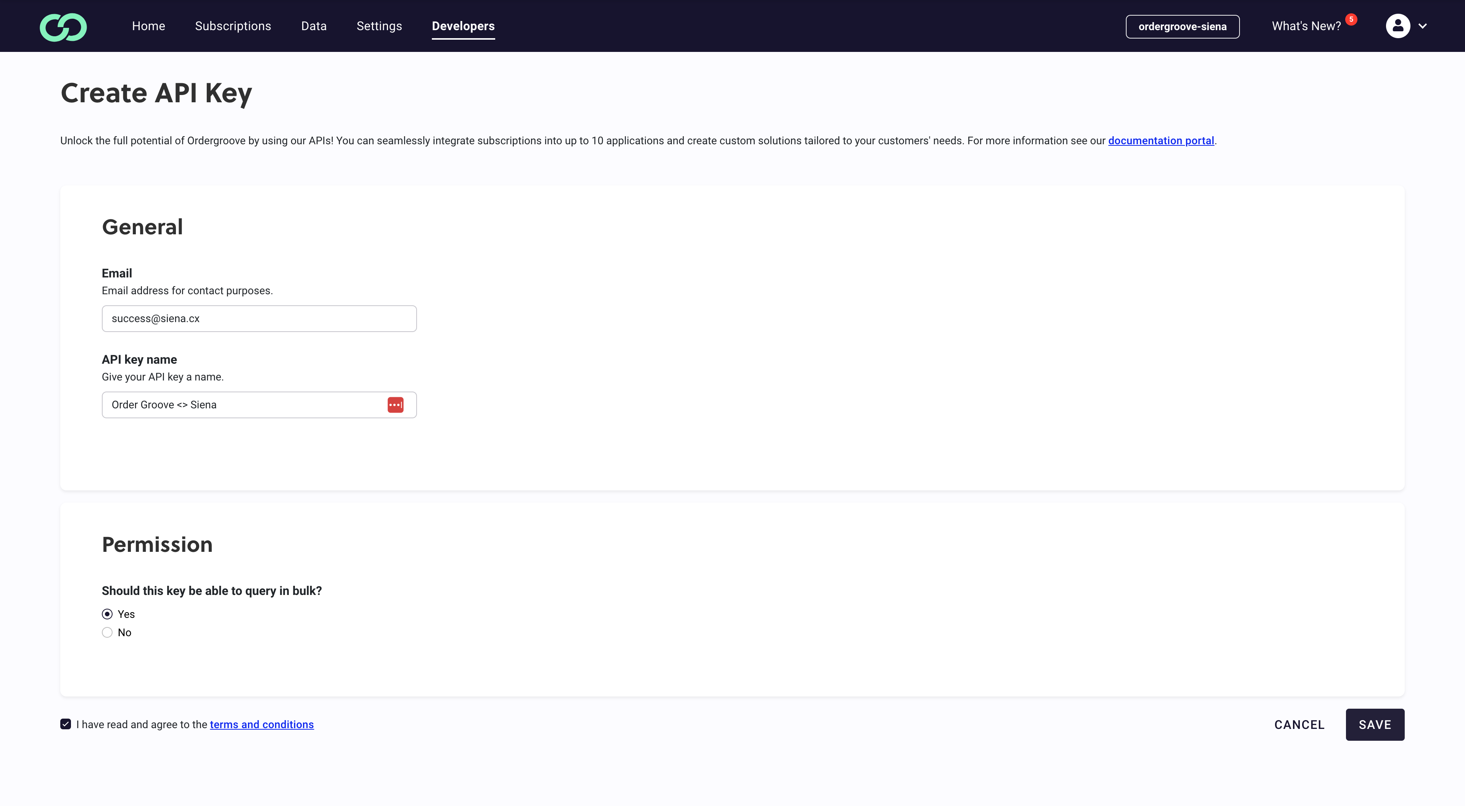Open the documentation portal link

(x=1161, y=140)
